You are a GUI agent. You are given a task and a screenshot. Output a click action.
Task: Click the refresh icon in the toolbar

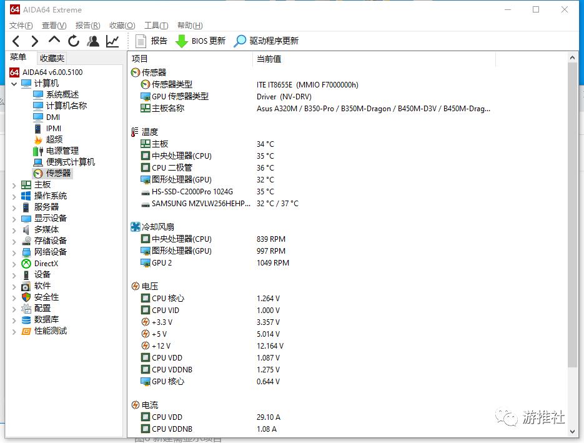(73, 41)
